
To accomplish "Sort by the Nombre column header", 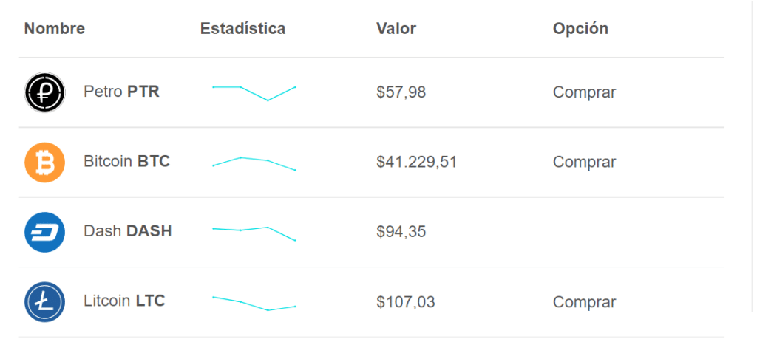I will (55, 29).
